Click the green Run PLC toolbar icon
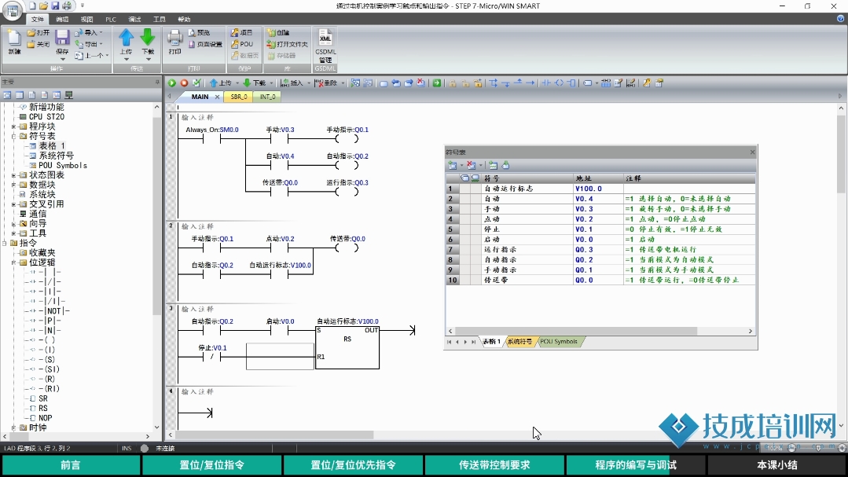This screenshot has height=477, width=848. click(171, 83)
